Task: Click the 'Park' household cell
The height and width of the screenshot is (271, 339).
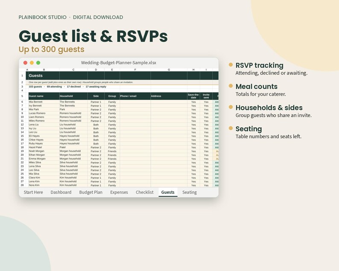Action: tap(73, 109)
